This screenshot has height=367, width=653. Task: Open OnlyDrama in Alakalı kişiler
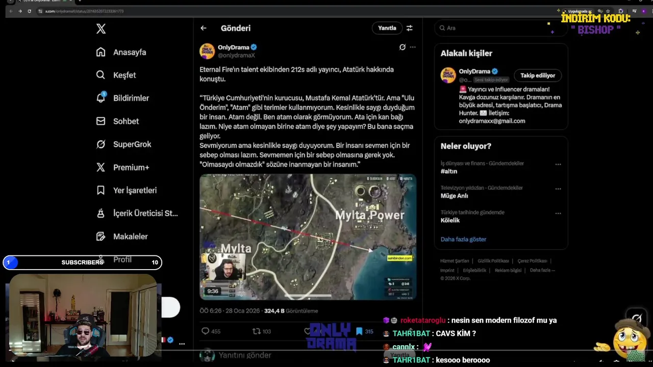pyautogui.click(x=474, y=71)
